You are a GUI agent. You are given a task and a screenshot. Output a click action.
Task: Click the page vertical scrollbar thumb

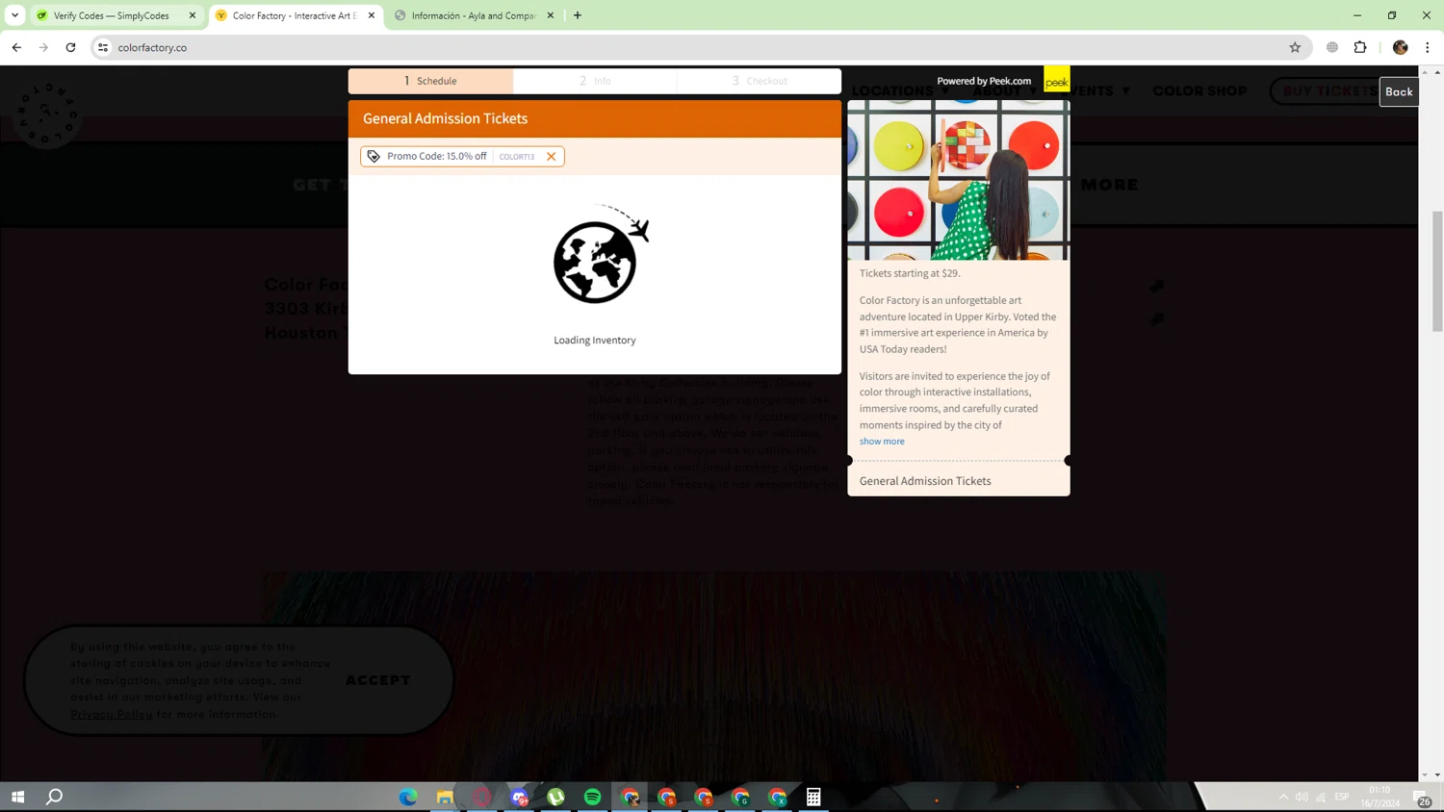coord(1437,271)
